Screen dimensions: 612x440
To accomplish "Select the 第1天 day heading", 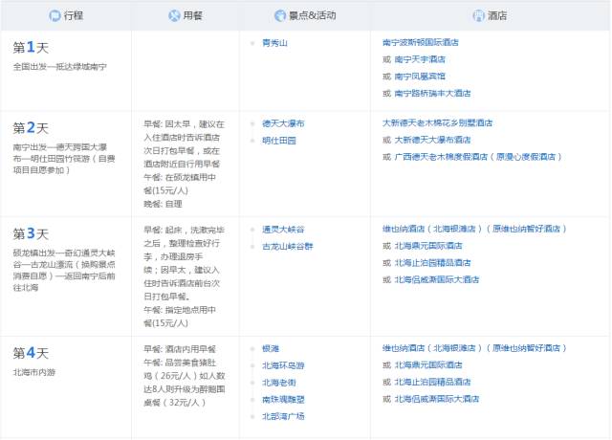I will [31, 48].
